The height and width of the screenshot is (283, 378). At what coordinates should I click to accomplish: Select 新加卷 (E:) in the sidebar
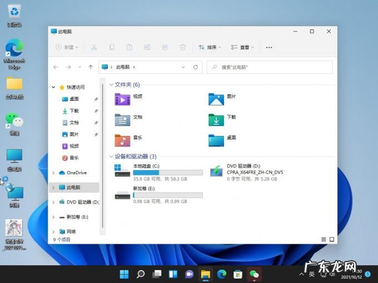pos(77,217)
